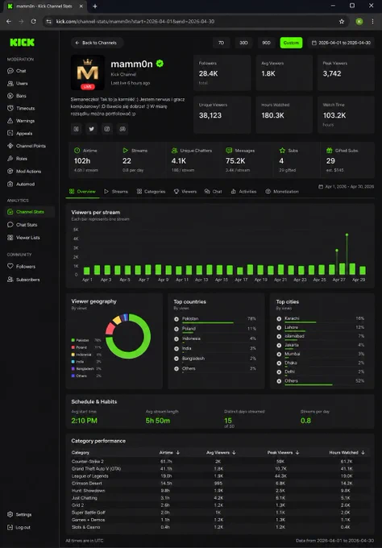
Task: Open Chat Stats analytics
Action: (x=23, y=225)
